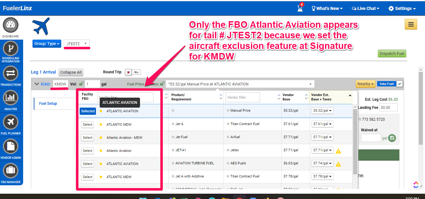The image size is (425, 199).
Task: Click Select in the Jetex JET-A1 row
Action: click(87, 151)
